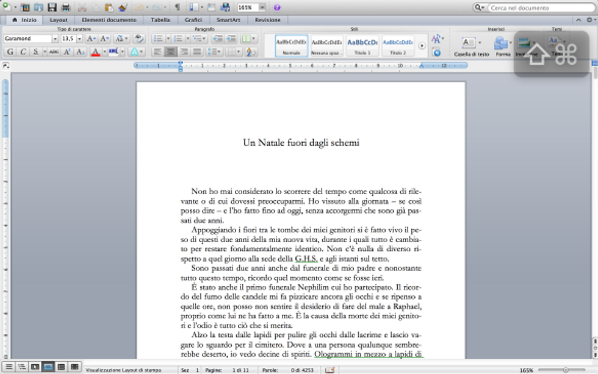This screenshot has height=374, width=598.
Task: Print the document using the printer icon
Action: tap(66, 7)
